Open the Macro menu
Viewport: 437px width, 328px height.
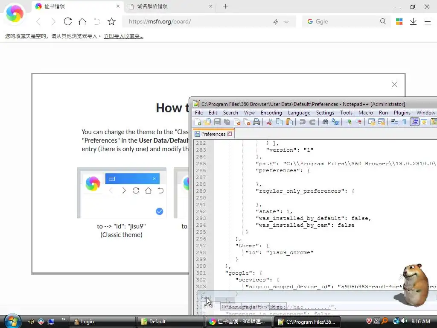coord(366,113)
